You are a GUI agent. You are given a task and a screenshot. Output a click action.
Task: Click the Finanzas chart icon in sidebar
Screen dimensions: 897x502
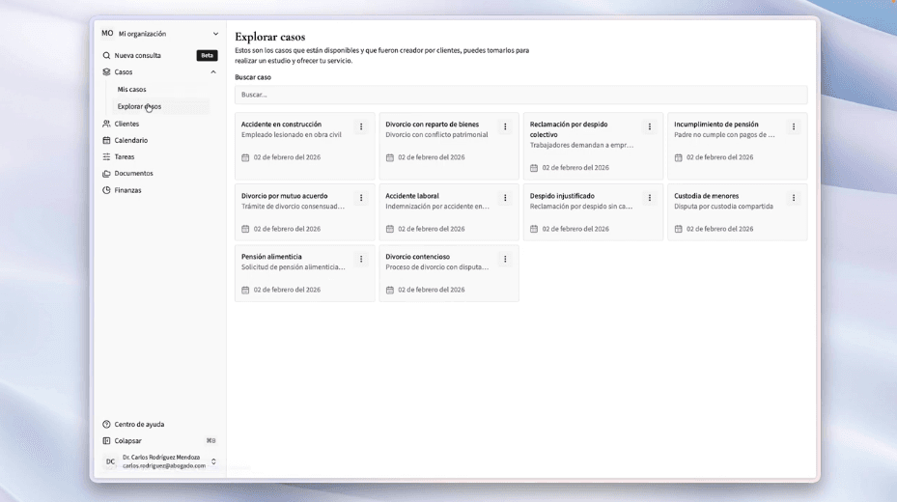(106, 190)
